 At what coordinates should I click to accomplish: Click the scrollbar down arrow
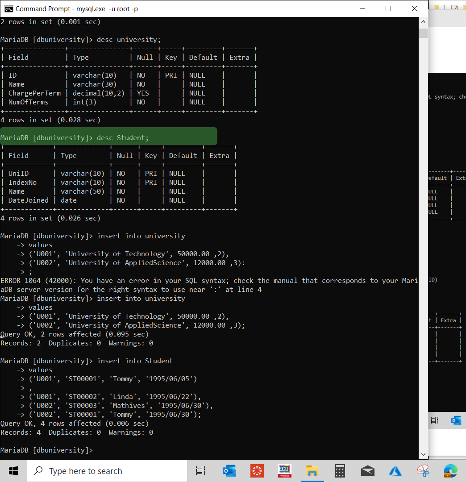423,453
